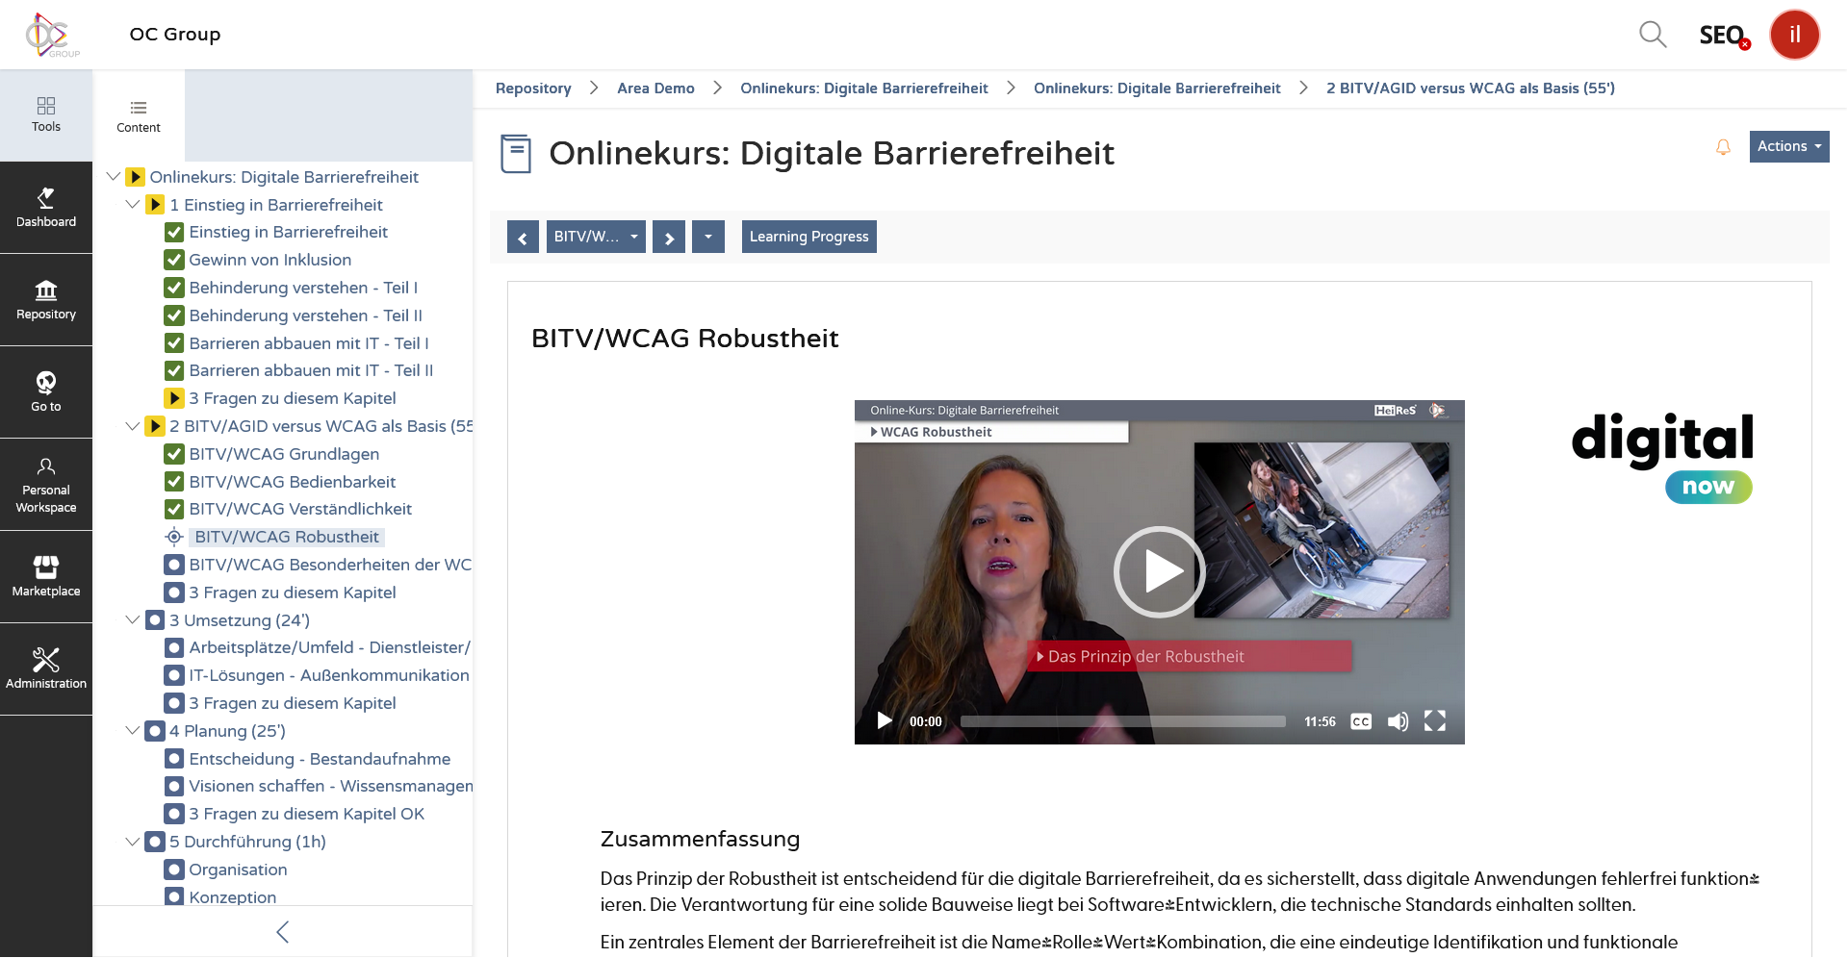Viewport: 1848px width, 958px height.
Task: Open Learning Progress
Action: (809, 237)
